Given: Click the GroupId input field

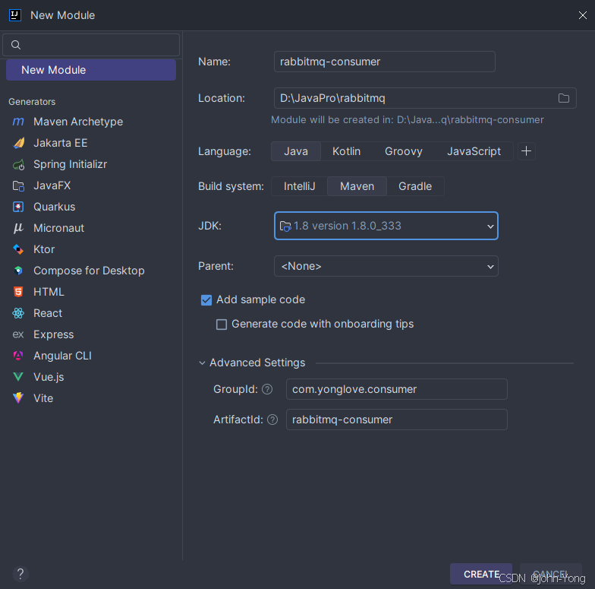Looking at the screenshot, I should pos(396,389).
